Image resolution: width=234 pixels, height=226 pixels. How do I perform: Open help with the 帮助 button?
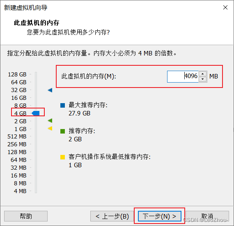pyautogui.click(x=26, y=216)
